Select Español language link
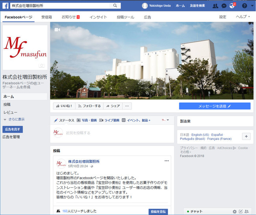The height and width of the screenshot is (215, 256). pyautogui.click(x=217, y=135)
